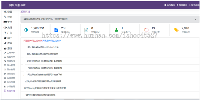Click the blue document 收录网站 icon
200x100 pixels.
pos(56,30)
